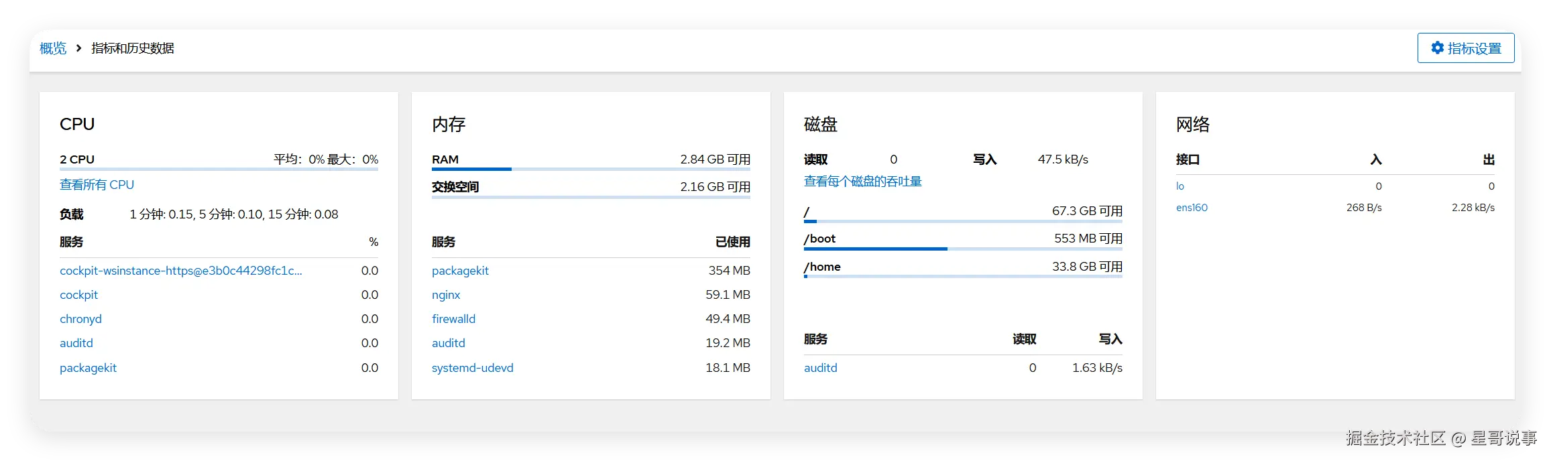Open the 指标设置 metrics settings button
Image resolution: width=1551 pixels, height=461 pixels.
click(1465, 48)
